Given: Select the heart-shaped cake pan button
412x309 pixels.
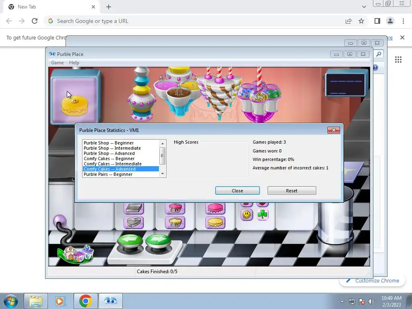Looking at the screenshot, I should point(134,222).
